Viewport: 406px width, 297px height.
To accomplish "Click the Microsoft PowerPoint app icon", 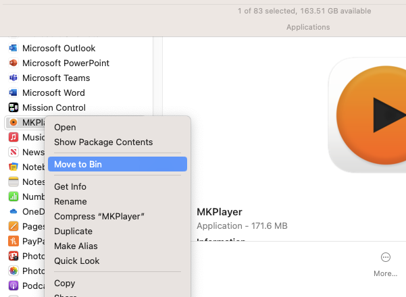I will [14, 63].
